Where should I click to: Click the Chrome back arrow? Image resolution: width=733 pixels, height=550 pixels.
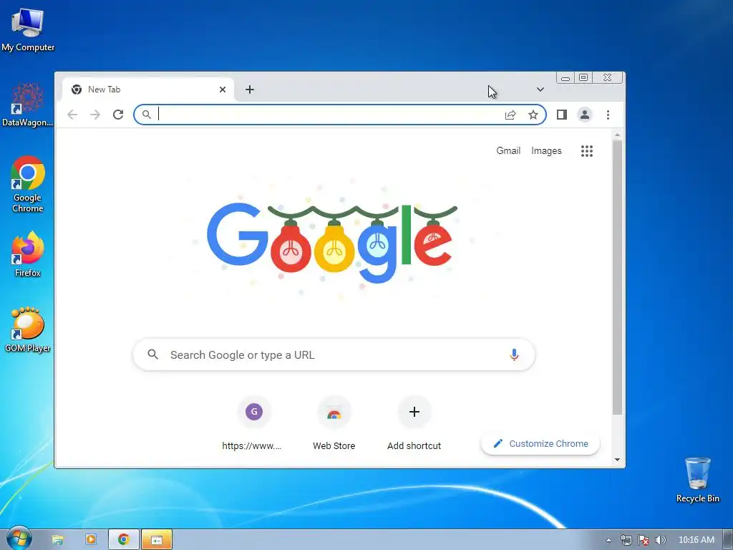tap(72, 115)
